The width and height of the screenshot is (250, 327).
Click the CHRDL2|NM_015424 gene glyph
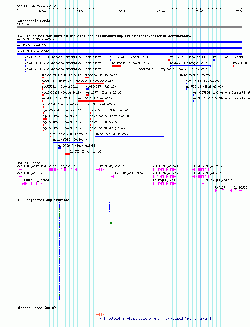click(x=201, y=177)
